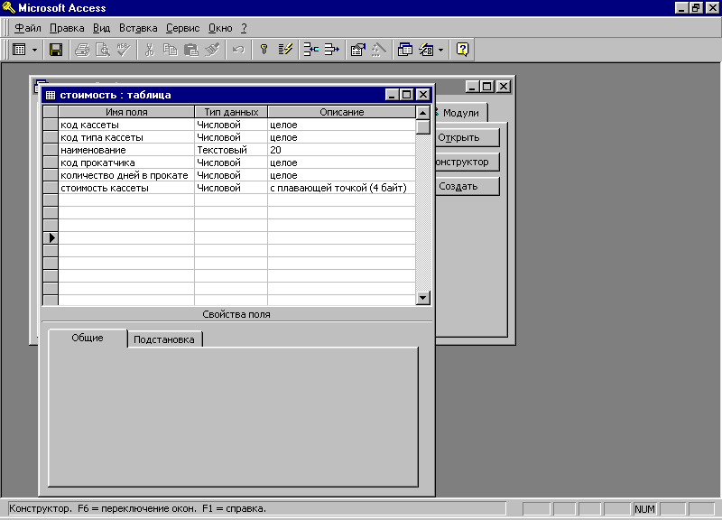Select field name 'стоимость кассеты'
722x520 pixels.
[x=126, y=188]
